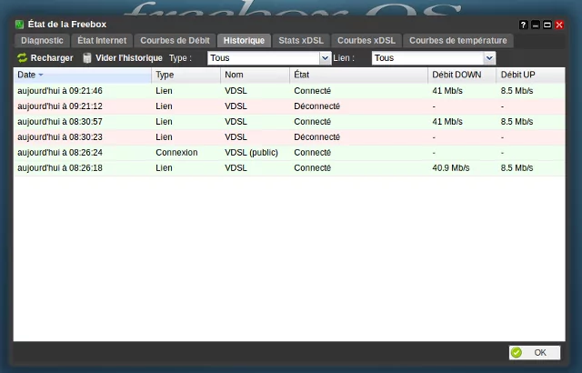582x373 pixels.
Task: Click the Type filter input field
Action: pyautogui.click(x=264, y=58)
